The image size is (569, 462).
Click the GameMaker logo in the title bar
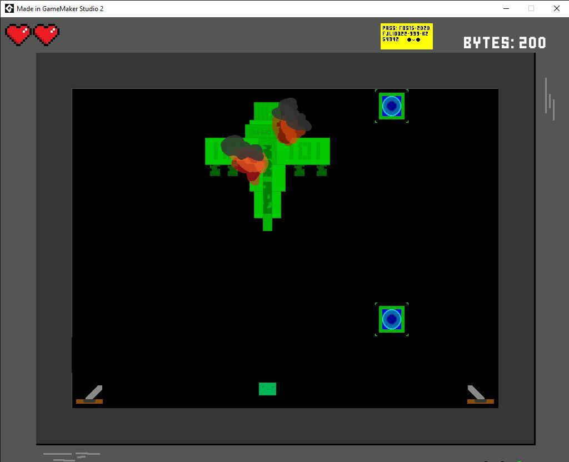tap(9, 8)
